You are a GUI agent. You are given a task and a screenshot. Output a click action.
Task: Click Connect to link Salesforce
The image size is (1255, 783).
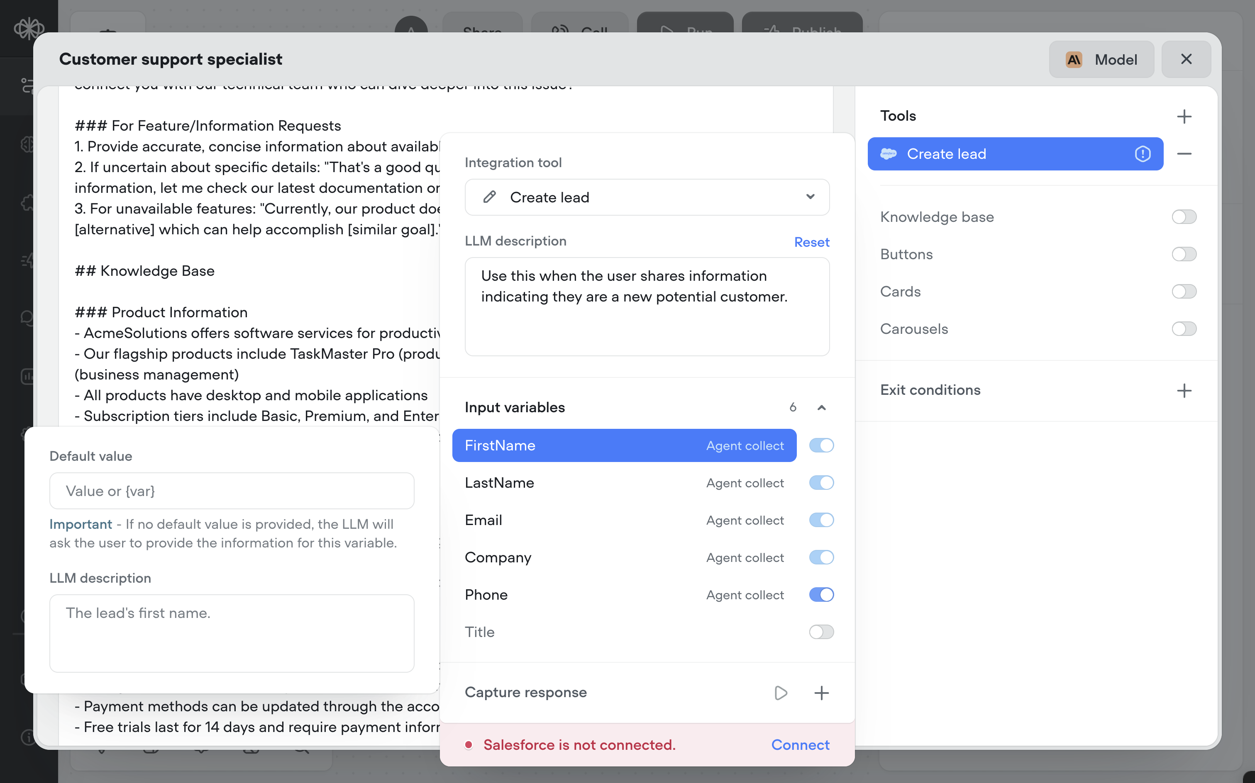(x=800, y=745)
